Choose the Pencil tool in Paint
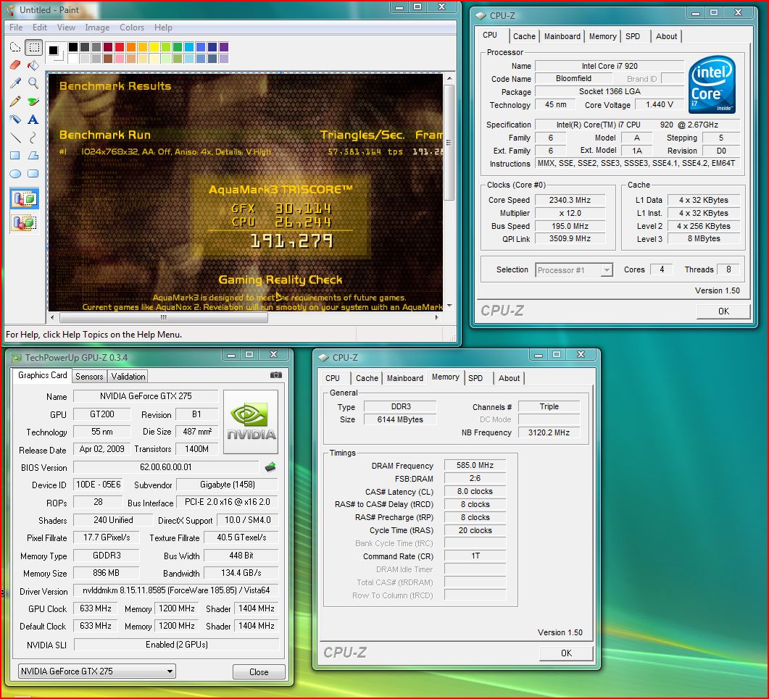The height and width of the screenshot is (699, 769). (x=15, y=101)
